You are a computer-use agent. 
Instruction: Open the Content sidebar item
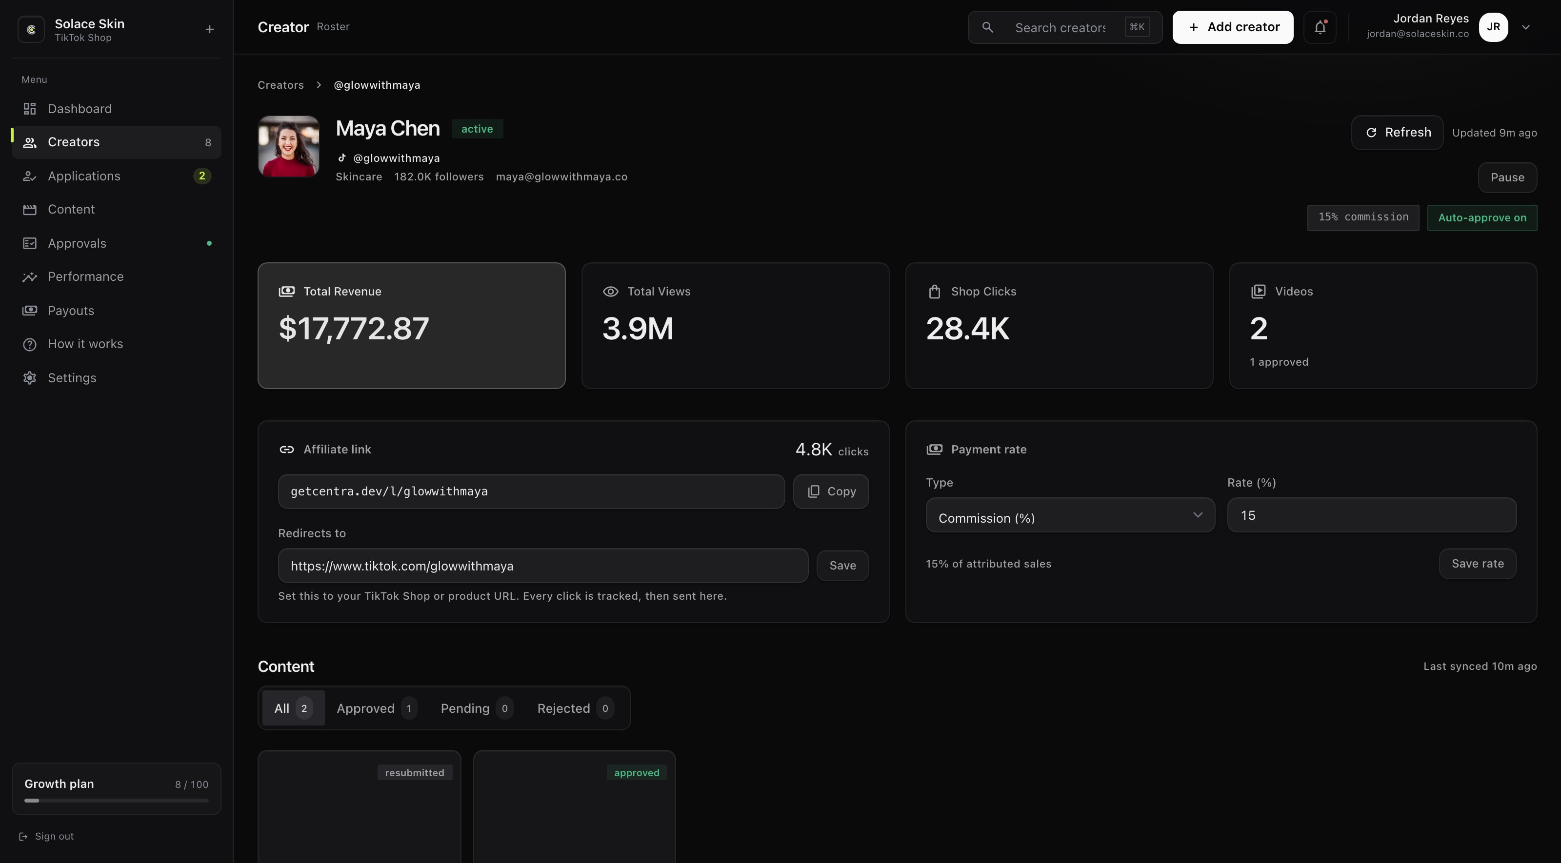(x=117, y=210)
